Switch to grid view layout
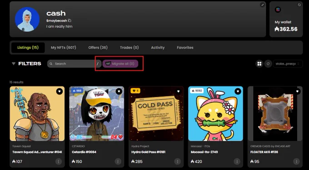This screenshot has width=309, height=170. point(259,64)
